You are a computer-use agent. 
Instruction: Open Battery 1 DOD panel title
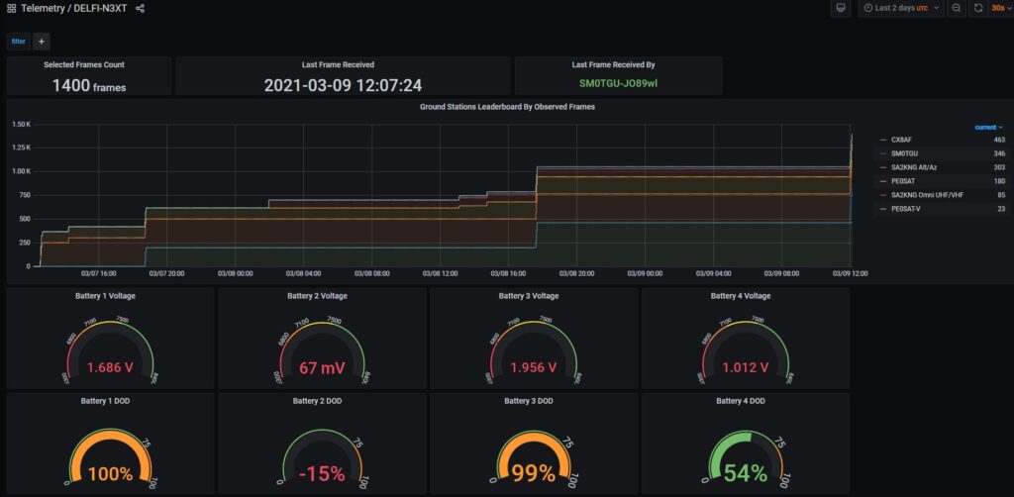pyautogui.click(x=105, y=401)
